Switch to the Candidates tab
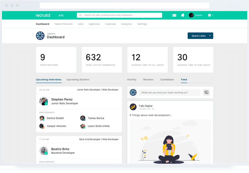Viewport: 249px width, 173px height. (x=167, y=79)
